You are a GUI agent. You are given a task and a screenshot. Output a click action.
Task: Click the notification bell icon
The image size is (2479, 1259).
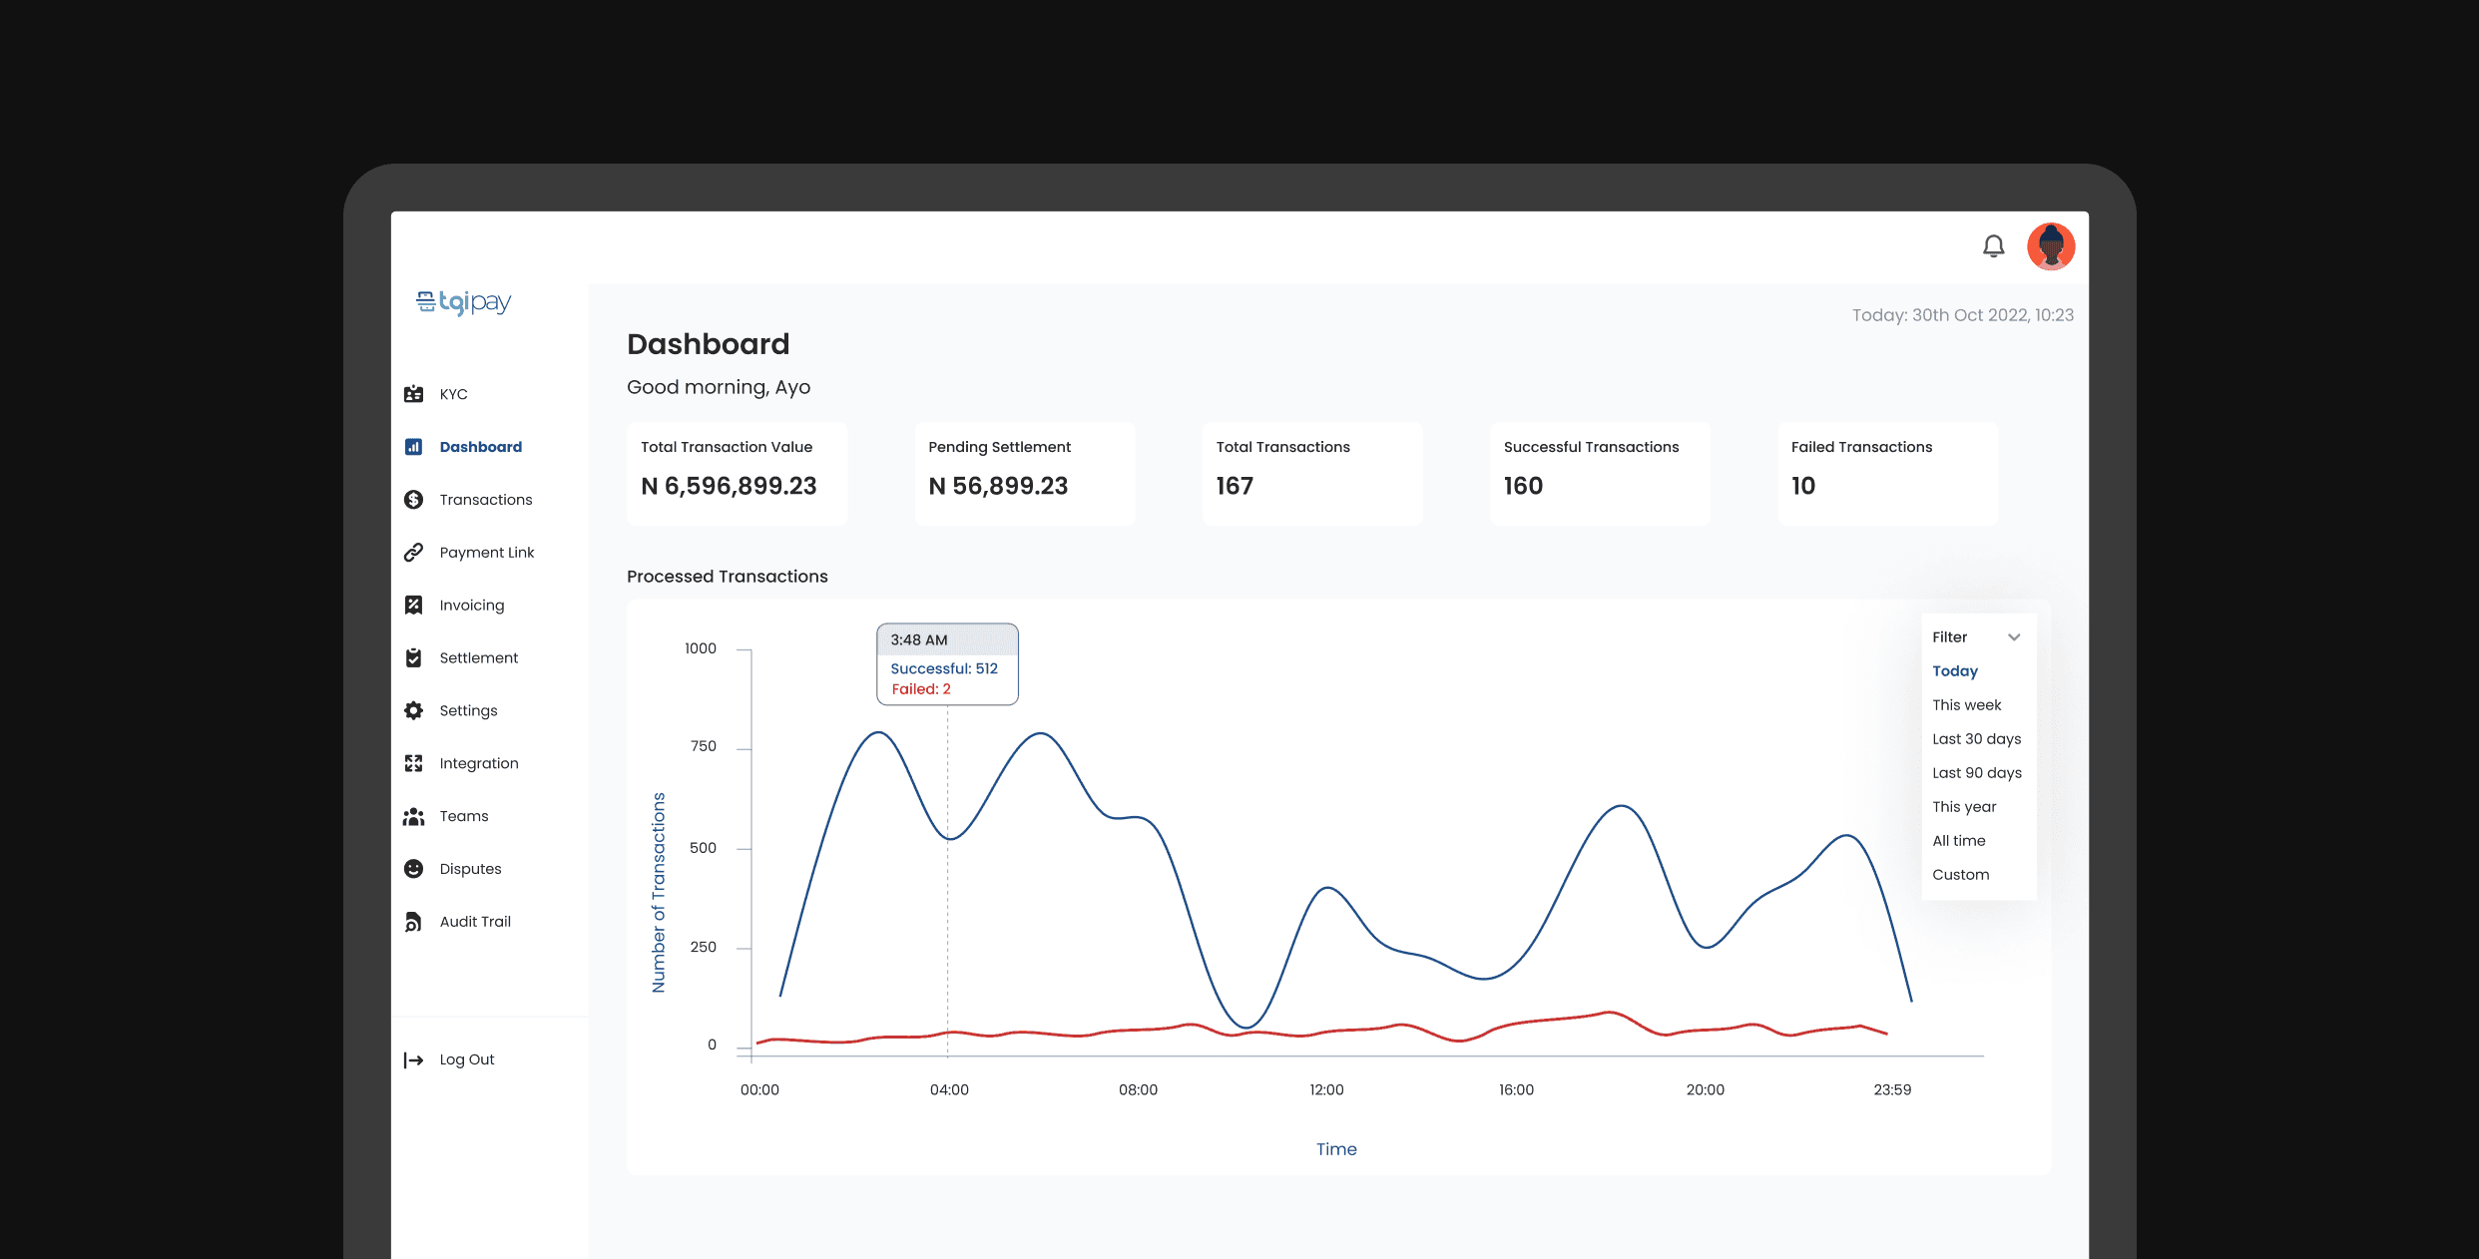pyautogui.click(x=1993, y=246)
